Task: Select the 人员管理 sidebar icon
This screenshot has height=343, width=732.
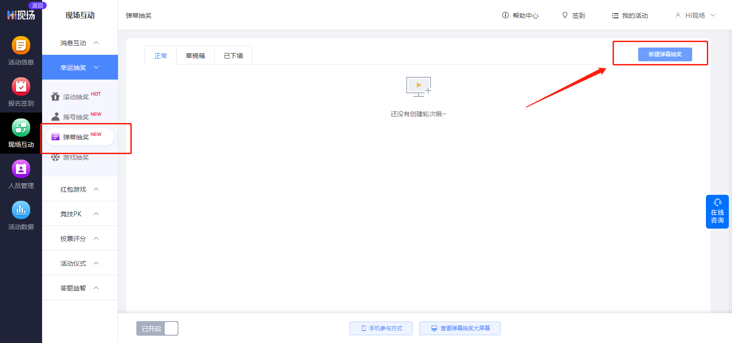Action: coord(21,169)
